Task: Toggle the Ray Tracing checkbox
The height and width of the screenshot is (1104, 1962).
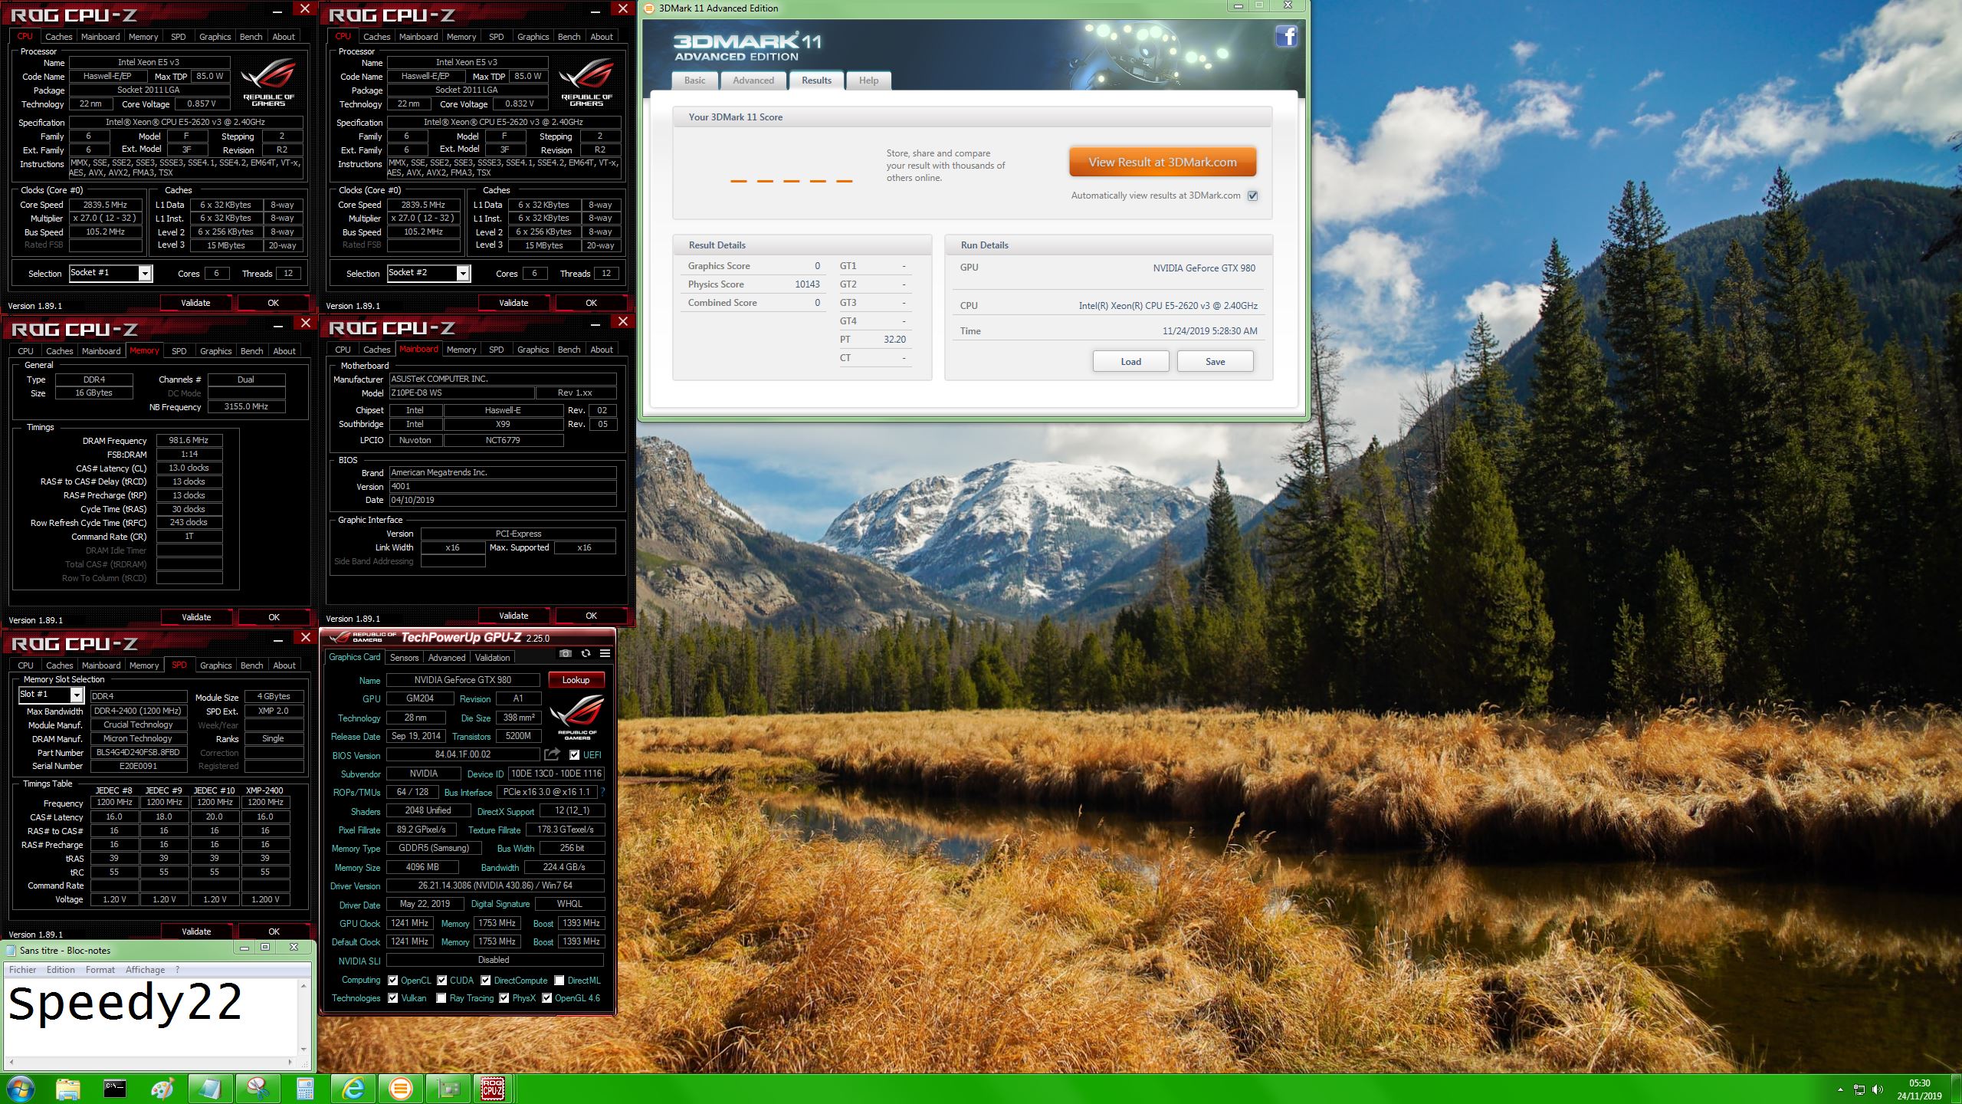Action: [x=441, y=998]
